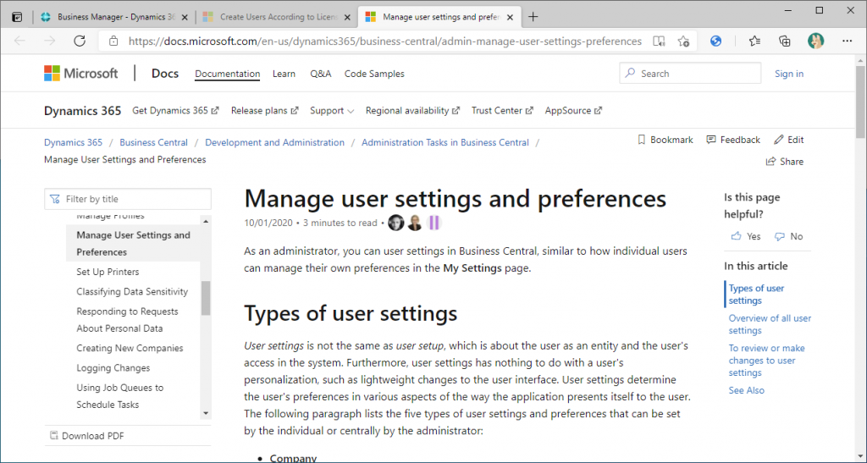Click the second contributor avatar

415,223
